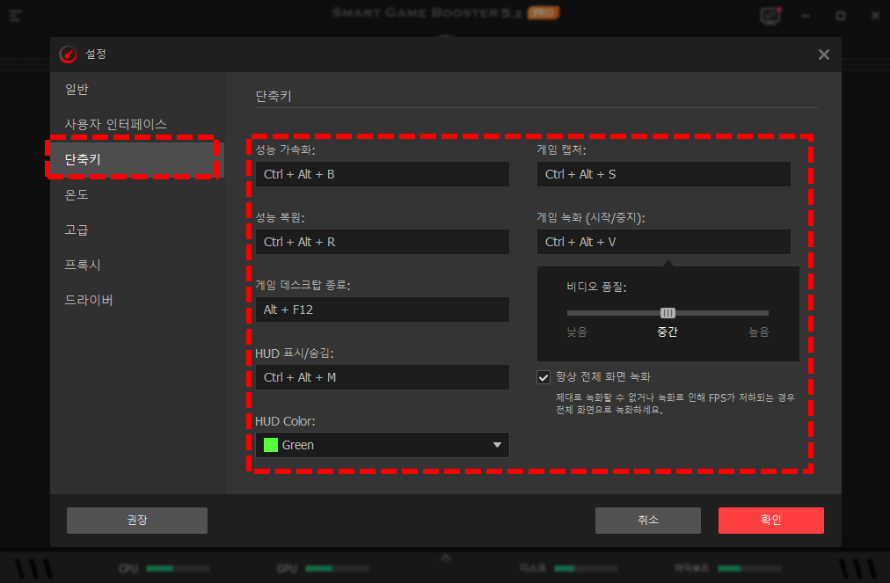Set video quality to 높음

[758, 332]
